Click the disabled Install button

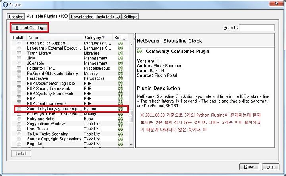pyautogui.click(x=21, y=153)
